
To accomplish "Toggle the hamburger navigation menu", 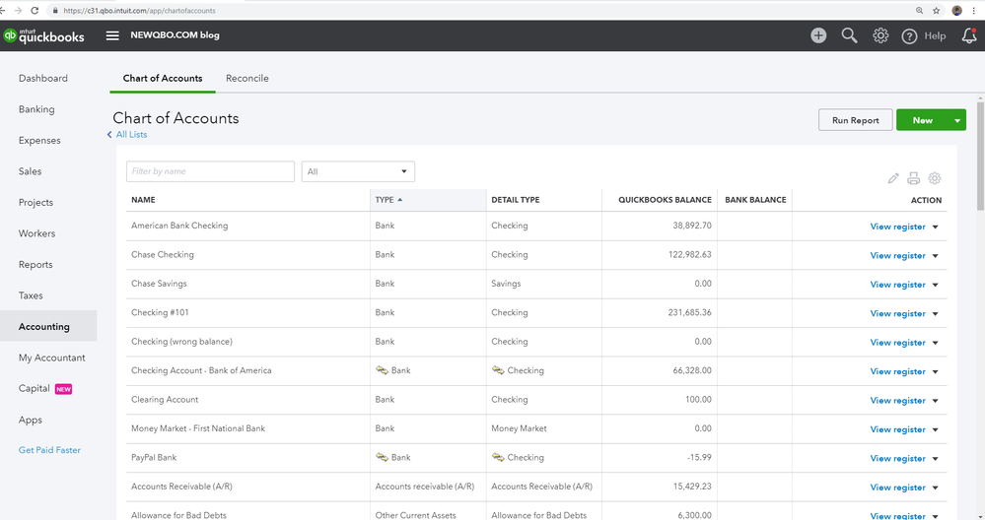I will pos(112,35).
